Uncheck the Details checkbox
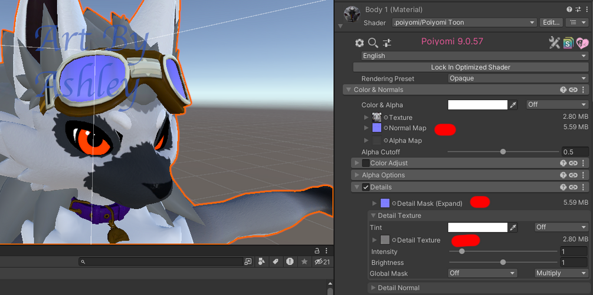Image resolution: width=593 pixels, height=295 pixels. pyautogui.click(x=366, y=187)
